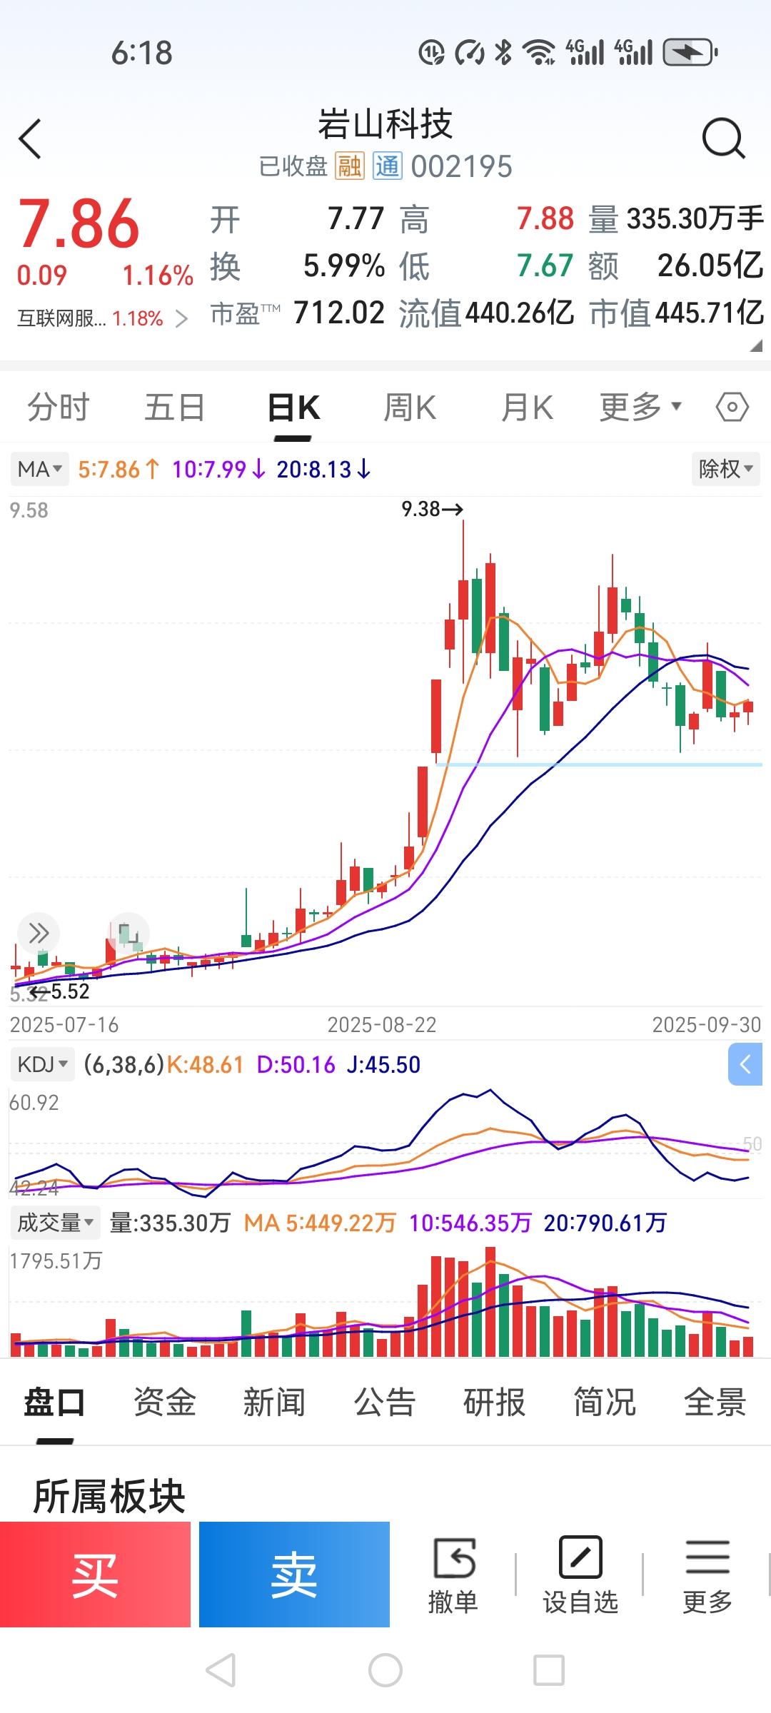Open the 资金 capital flow tab

click(165, 1402)
